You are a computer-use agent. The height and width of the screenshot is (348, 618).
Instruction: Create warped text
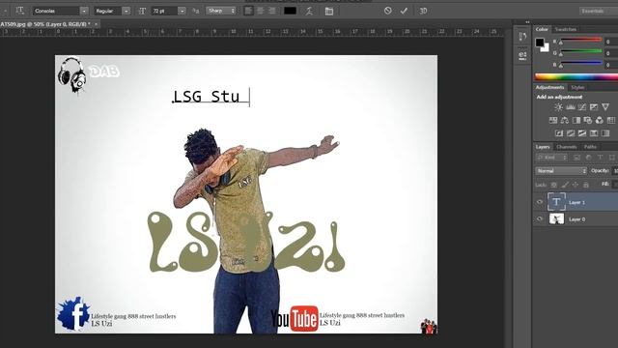[x=309, y=11]
